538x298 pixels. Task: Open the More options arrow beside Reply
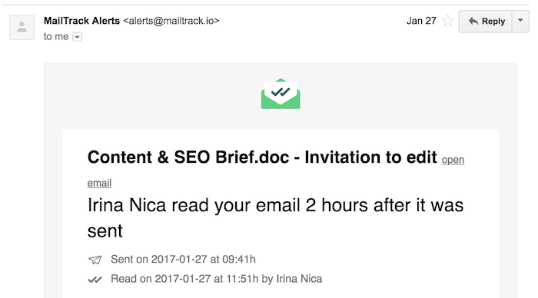point(520,22)
